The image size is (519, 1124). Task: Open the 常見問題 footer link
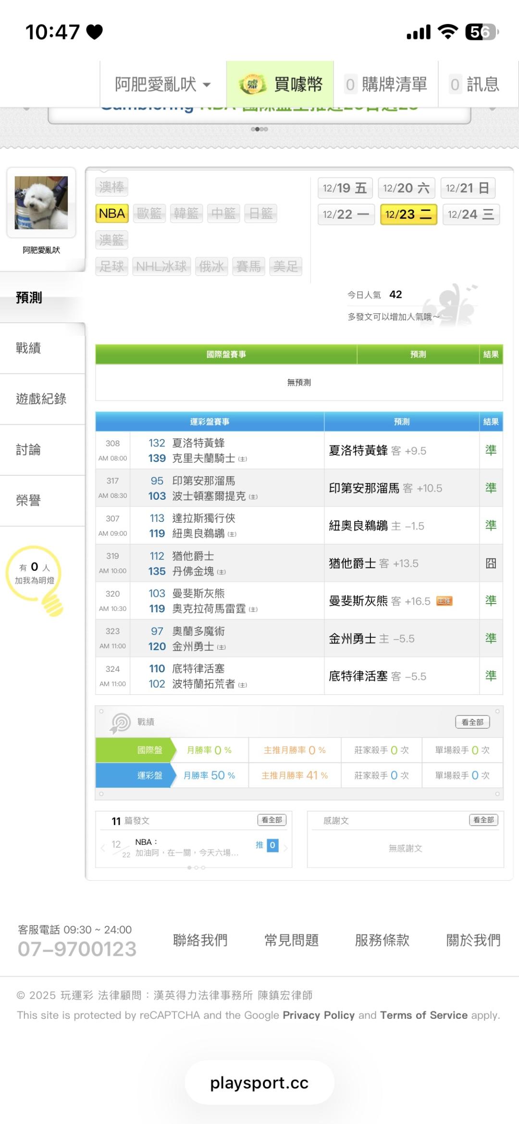(x=291, y=940)
